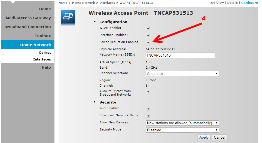This screenshot has width=262, height=143.
Task: Go to Interfaces in the breadcrumb
Action: 107,3
